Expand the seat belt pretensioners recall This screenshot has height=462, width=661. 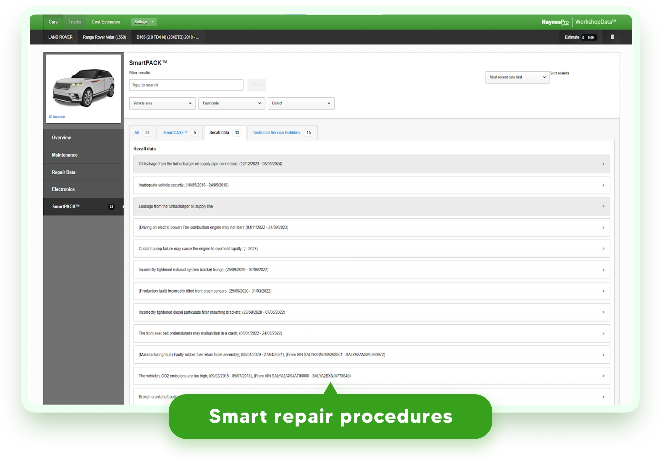[371, 334]
